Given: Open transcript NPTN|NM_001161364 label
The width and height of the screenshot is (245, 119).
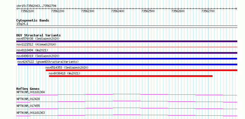Looking at the screenshot, I should (31, 92).
